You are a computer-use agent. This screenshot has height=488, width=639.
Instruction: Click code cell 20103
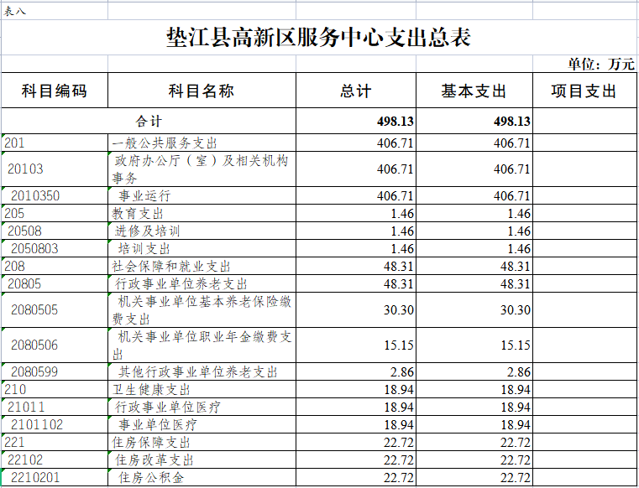click(x=55, y=169)
